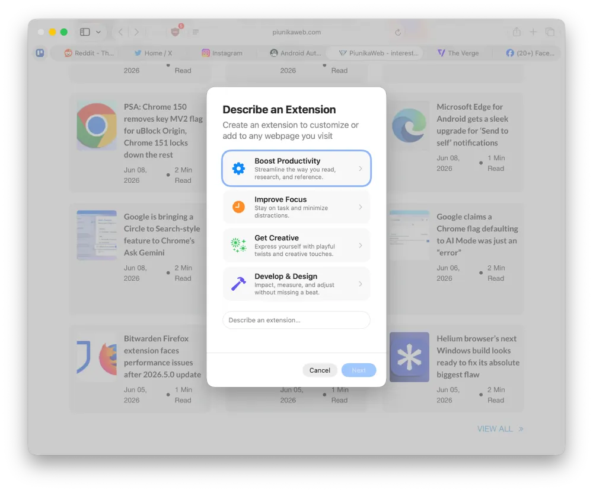Click the green fullscreen window button
The image size is (593, 492).
[x=64, y=32]
